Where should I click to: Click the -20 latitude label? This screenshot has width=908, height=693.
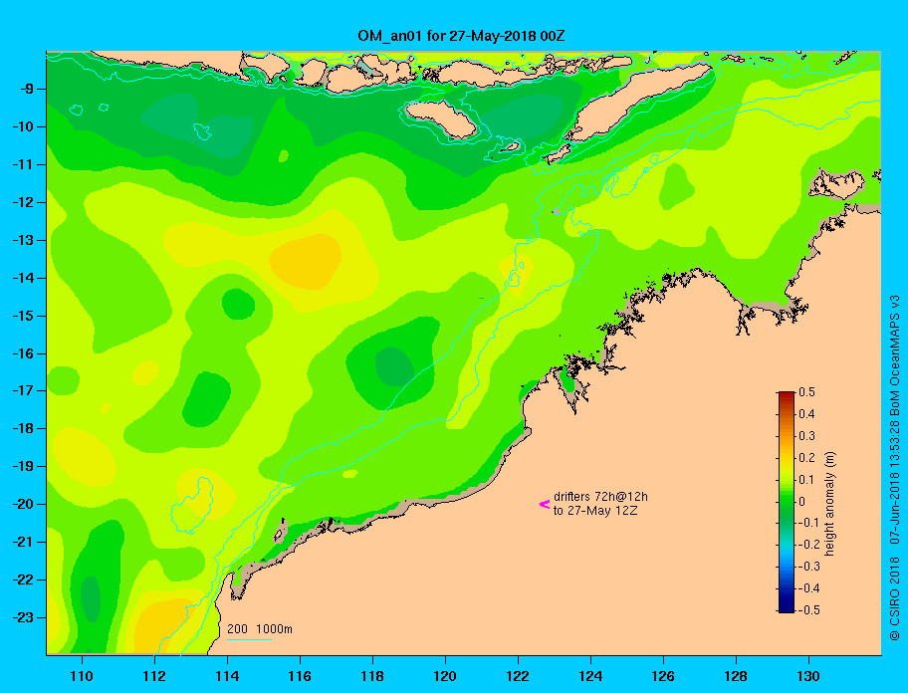22,504
